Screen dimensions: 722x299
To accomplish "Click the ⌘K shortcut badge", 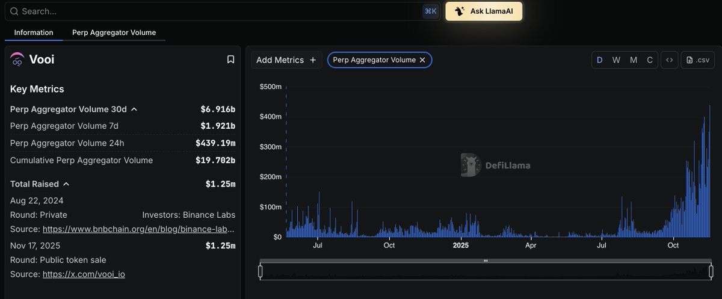I will [431, 11].
